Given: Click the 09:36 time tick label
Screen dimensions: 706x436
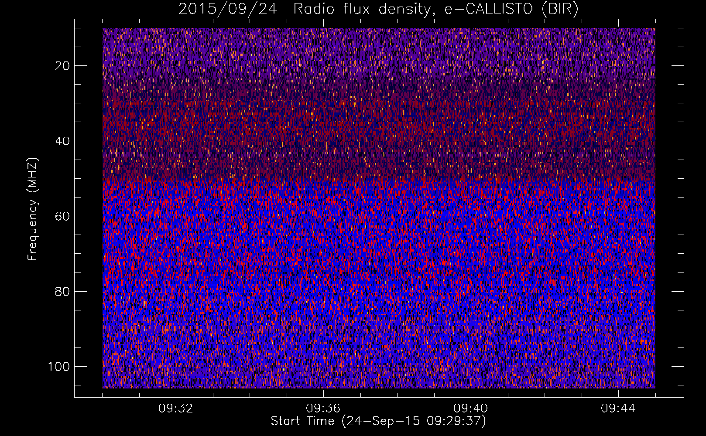Looking at the screenshot, I should [323, 409].
